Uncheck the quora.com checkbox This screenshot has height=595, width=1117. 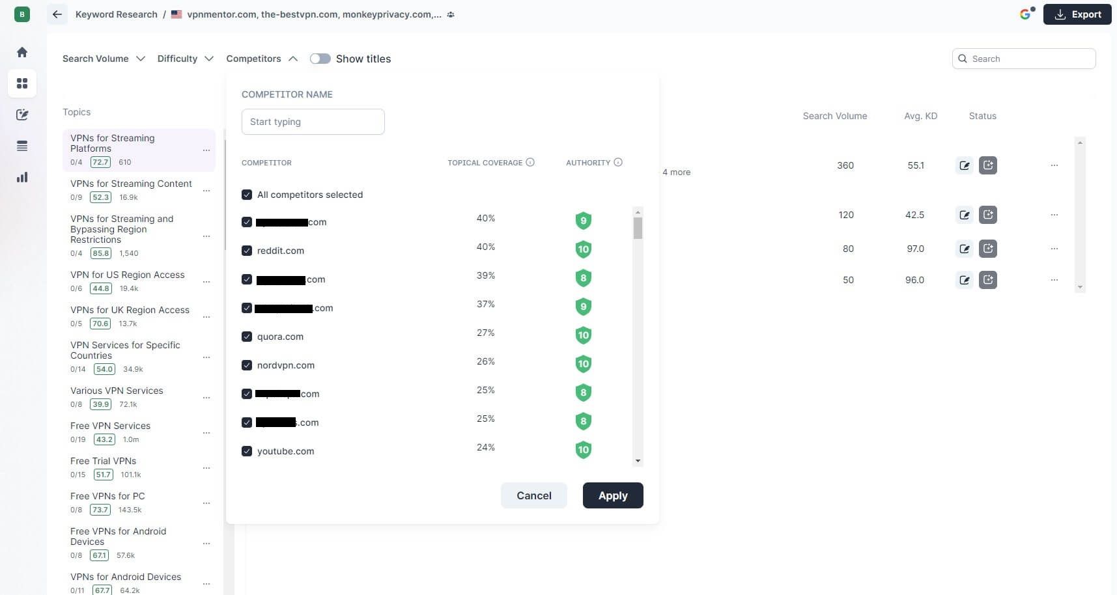click(x=247, y=337)
